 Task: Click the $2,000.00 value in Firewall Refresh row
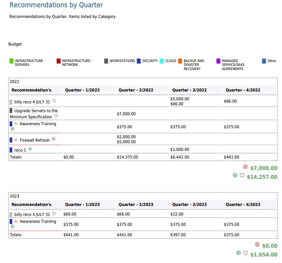(126, 137)
